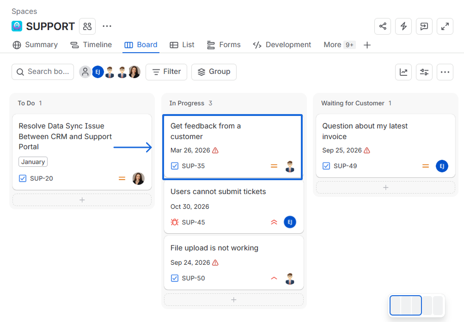The width and height of the screenshot is (464, 322).
Task: Create an issue in Waiting for Customer column
Action: point(385,188)
